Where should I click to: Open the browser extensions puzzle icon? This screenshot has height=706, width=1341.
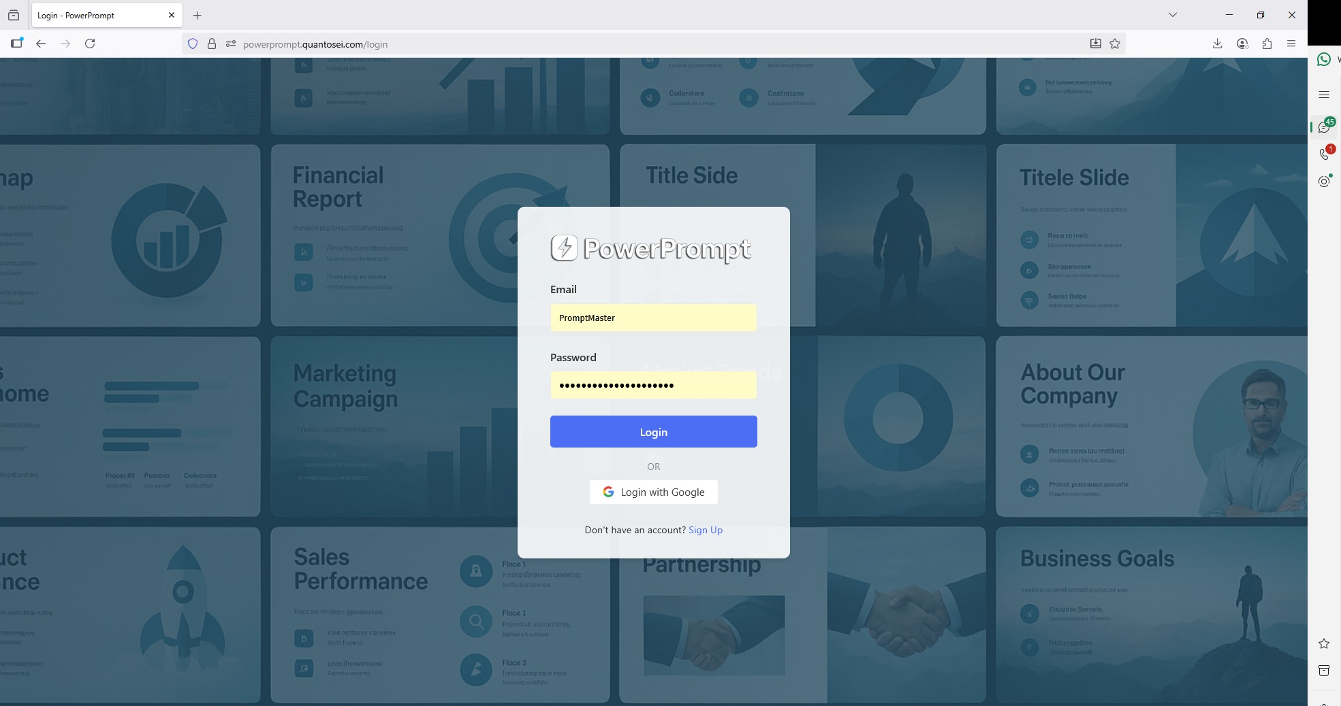[x=1267, y=44]
